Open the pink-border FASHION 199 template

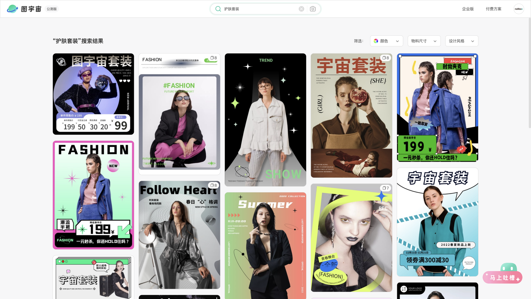point(93,195)
